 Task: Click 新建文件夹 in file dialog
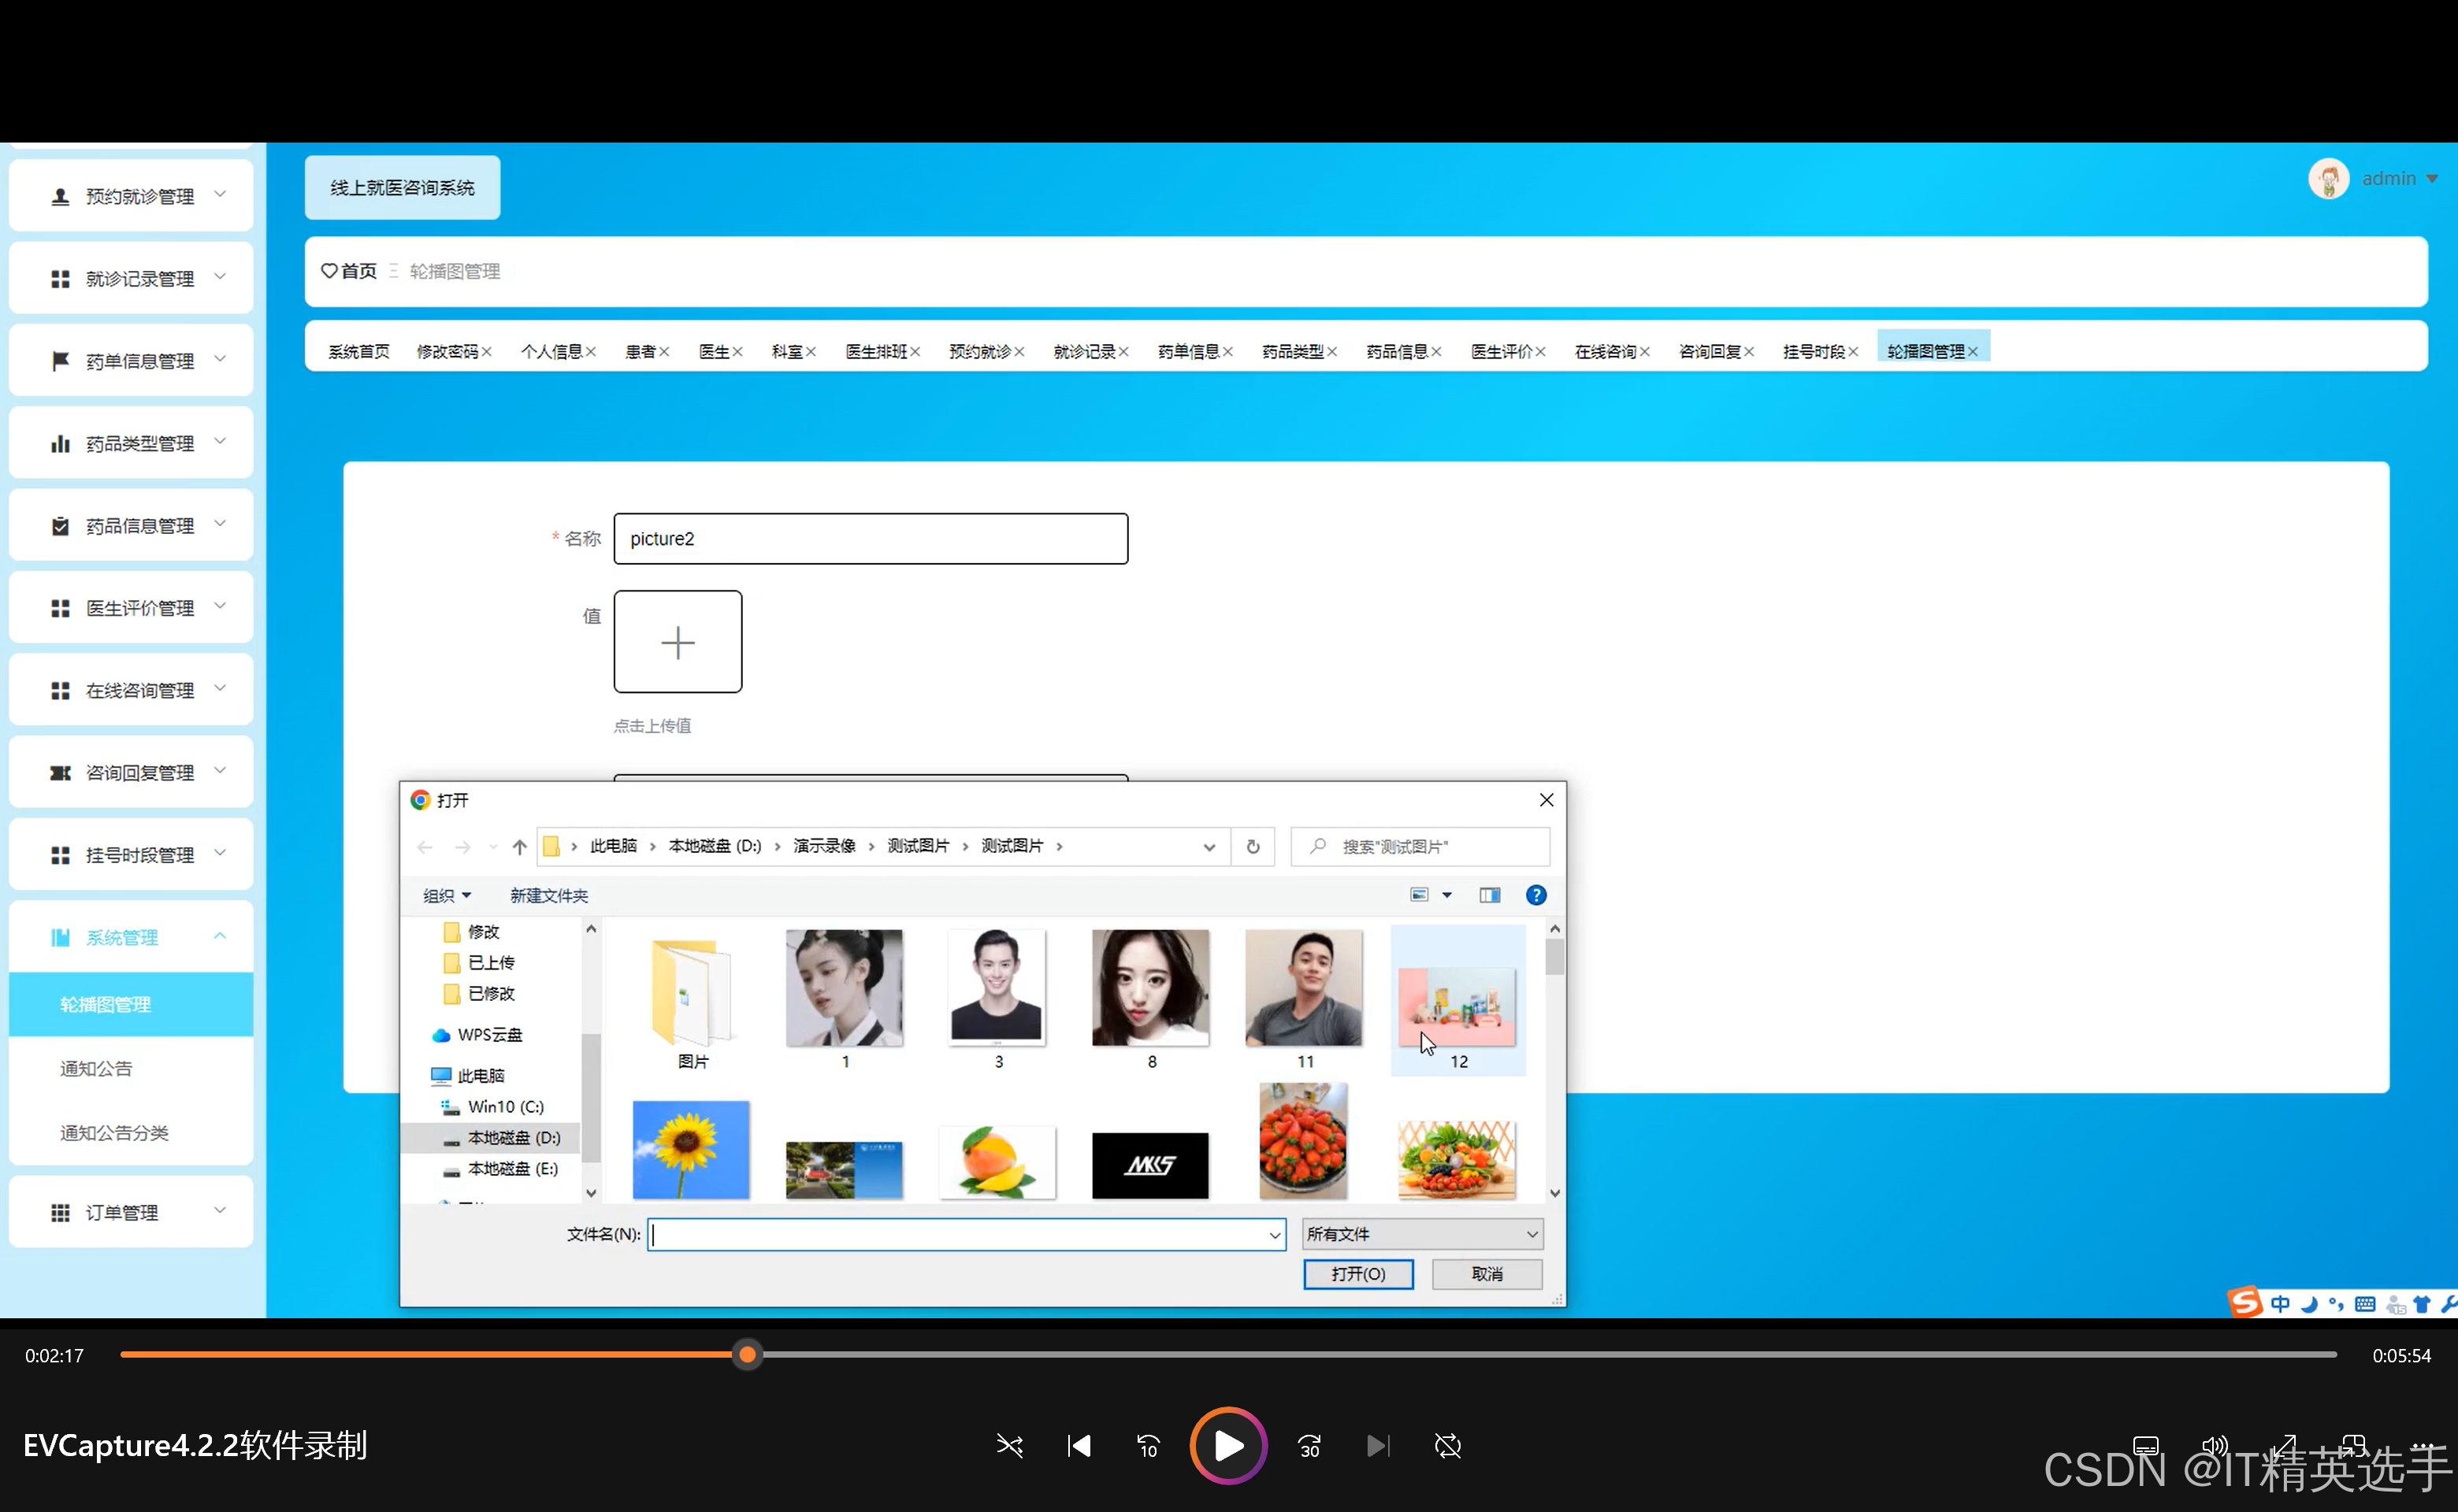click(x=548, y=895)
